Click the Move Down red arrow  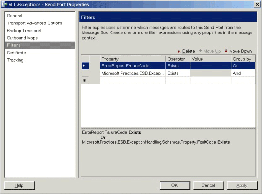(x=226, y=51)
